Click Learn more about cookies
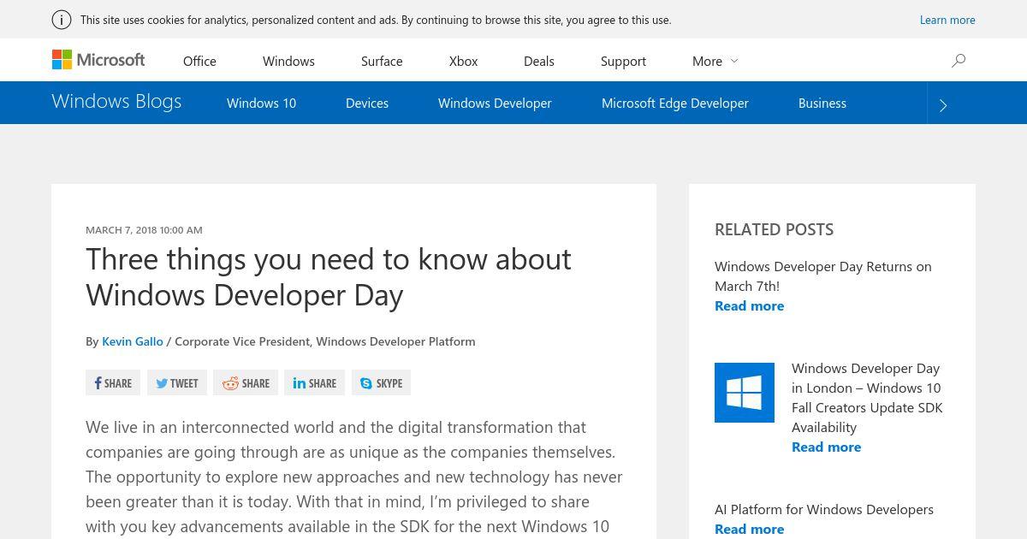 [x=947, y=20]
